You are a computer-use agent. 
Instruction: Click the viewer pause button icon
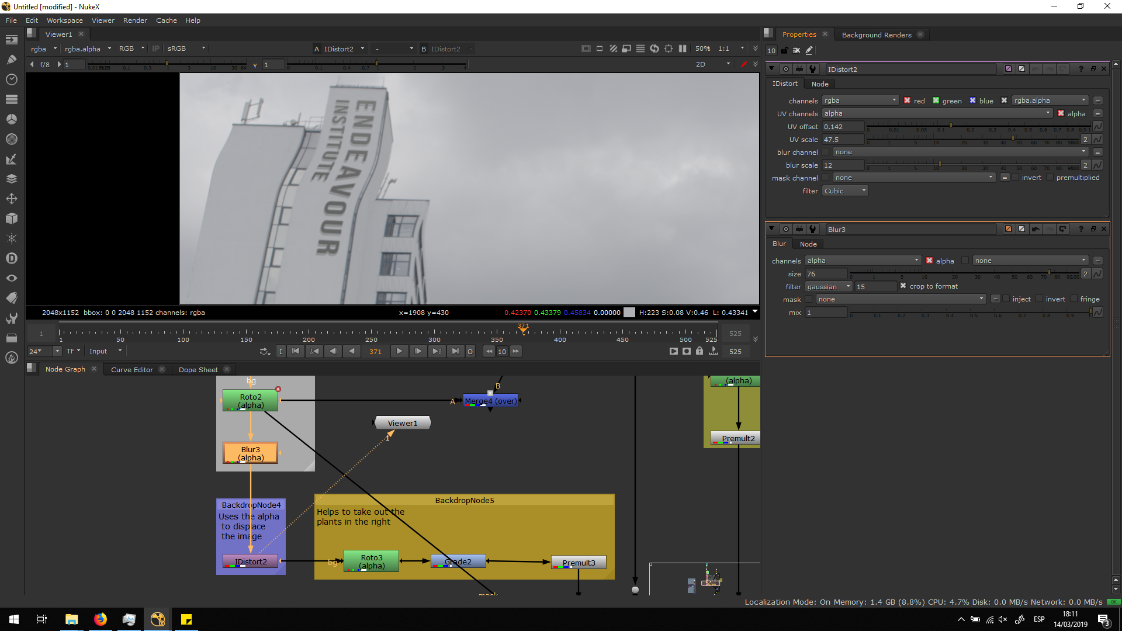click(682, 49)
